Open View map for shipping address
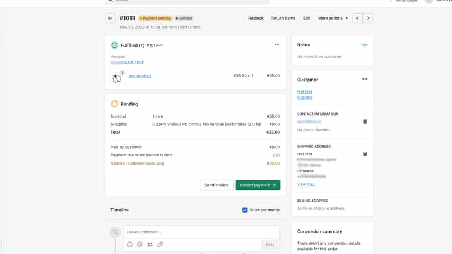This screenshot has width=452, height=254. click(306, 184)
